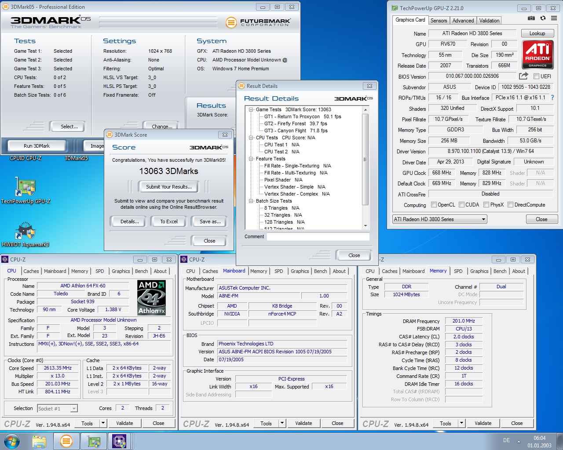Click the CPU-Z title bar icon of CPU window
Image resolution: width=563 pixels, height=450 pixels.
[x=5, y=259]
